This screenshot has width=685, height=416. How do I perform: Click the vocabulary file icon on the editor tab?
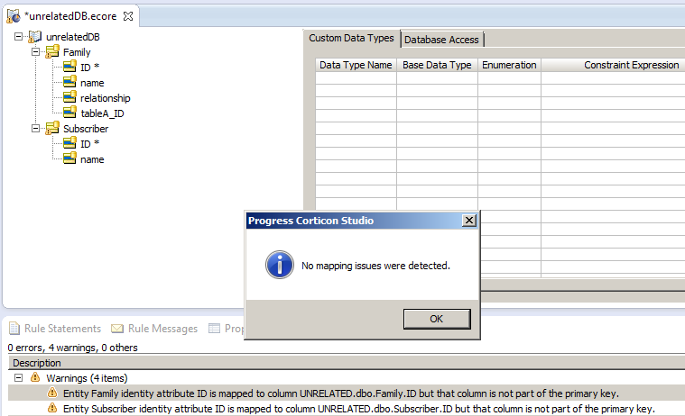coord(14,16)
